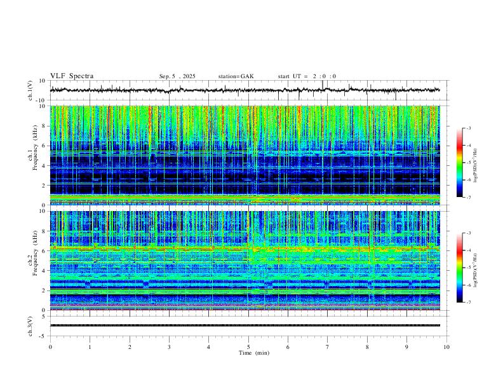Click the time axis tick labeled '5'
Screen dimensions: 503x389
248,347
